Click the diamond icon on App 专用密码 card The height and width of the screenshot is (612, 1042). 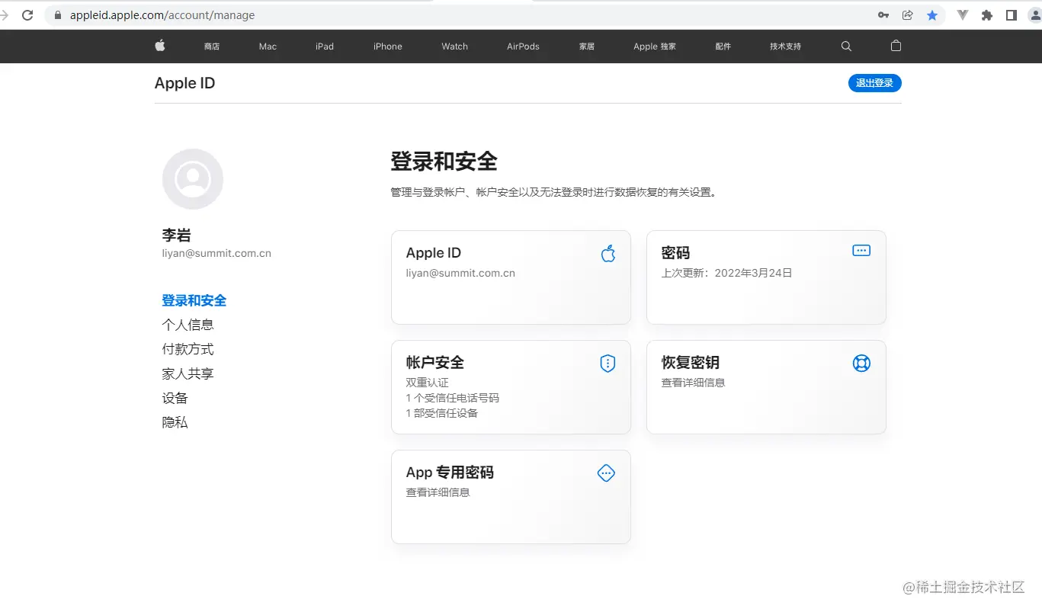click(605, 473)
